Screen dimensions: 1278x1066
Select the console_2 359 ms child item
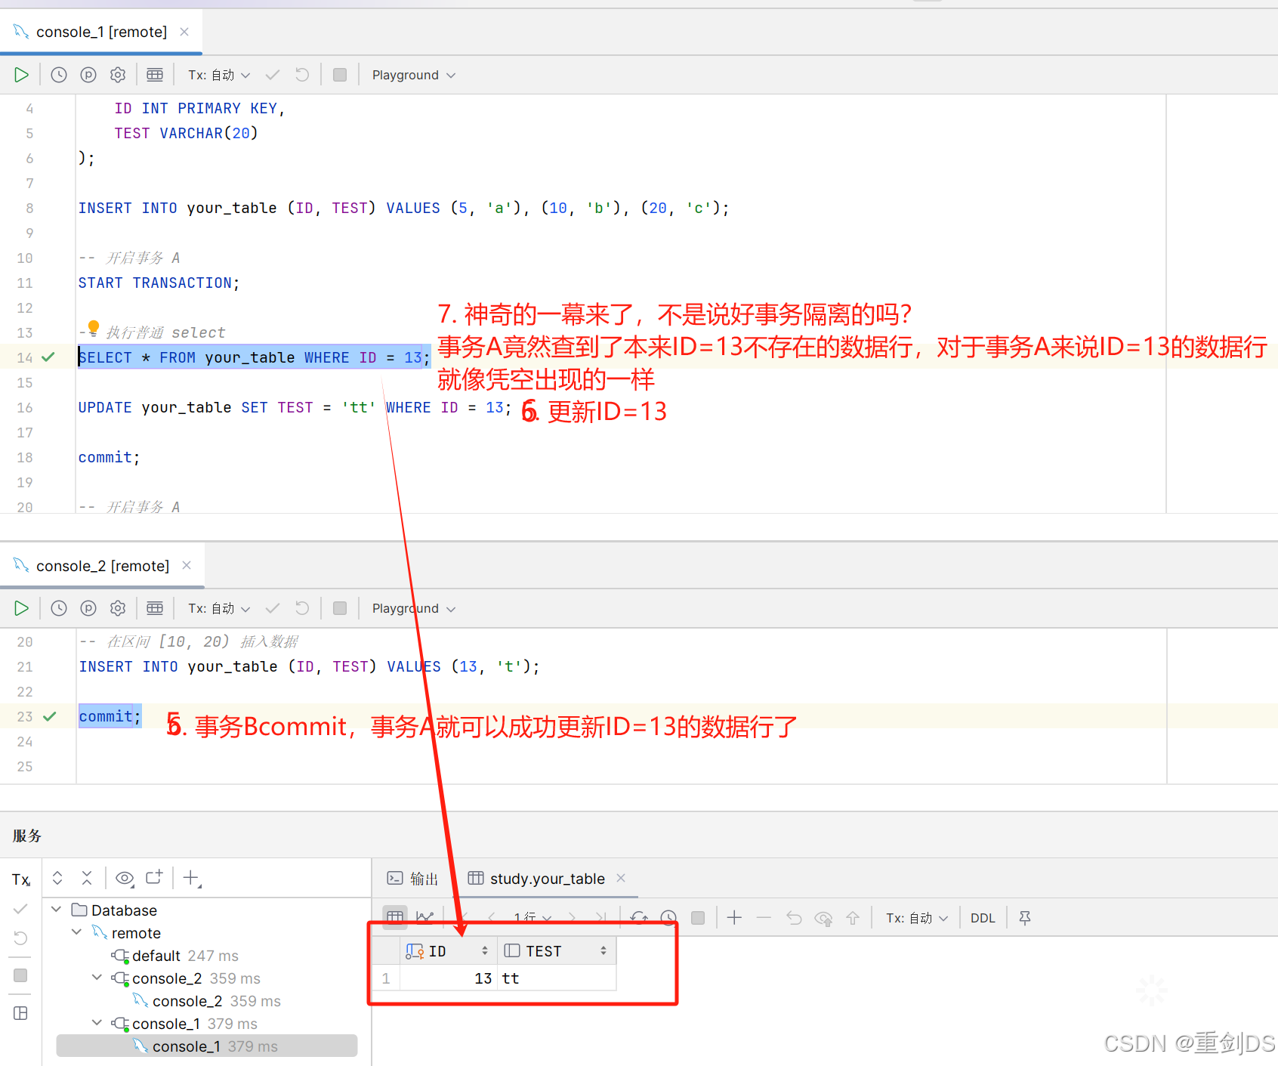coord(206,1001)
